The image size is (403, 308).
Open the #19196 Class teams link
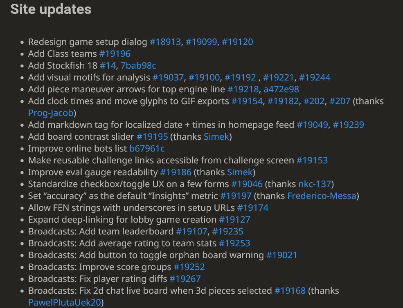pos(115,54)
